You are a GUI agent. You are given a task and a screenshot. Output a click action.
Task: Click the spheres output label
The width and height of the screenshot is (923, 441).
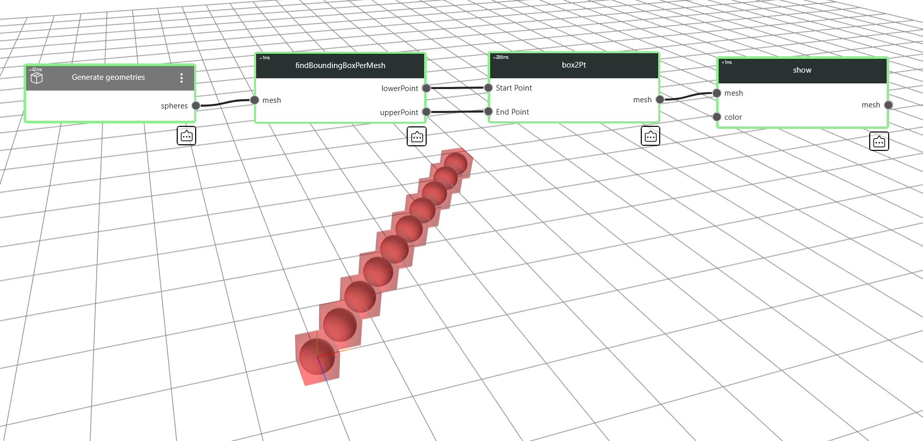tap(174, 106)
